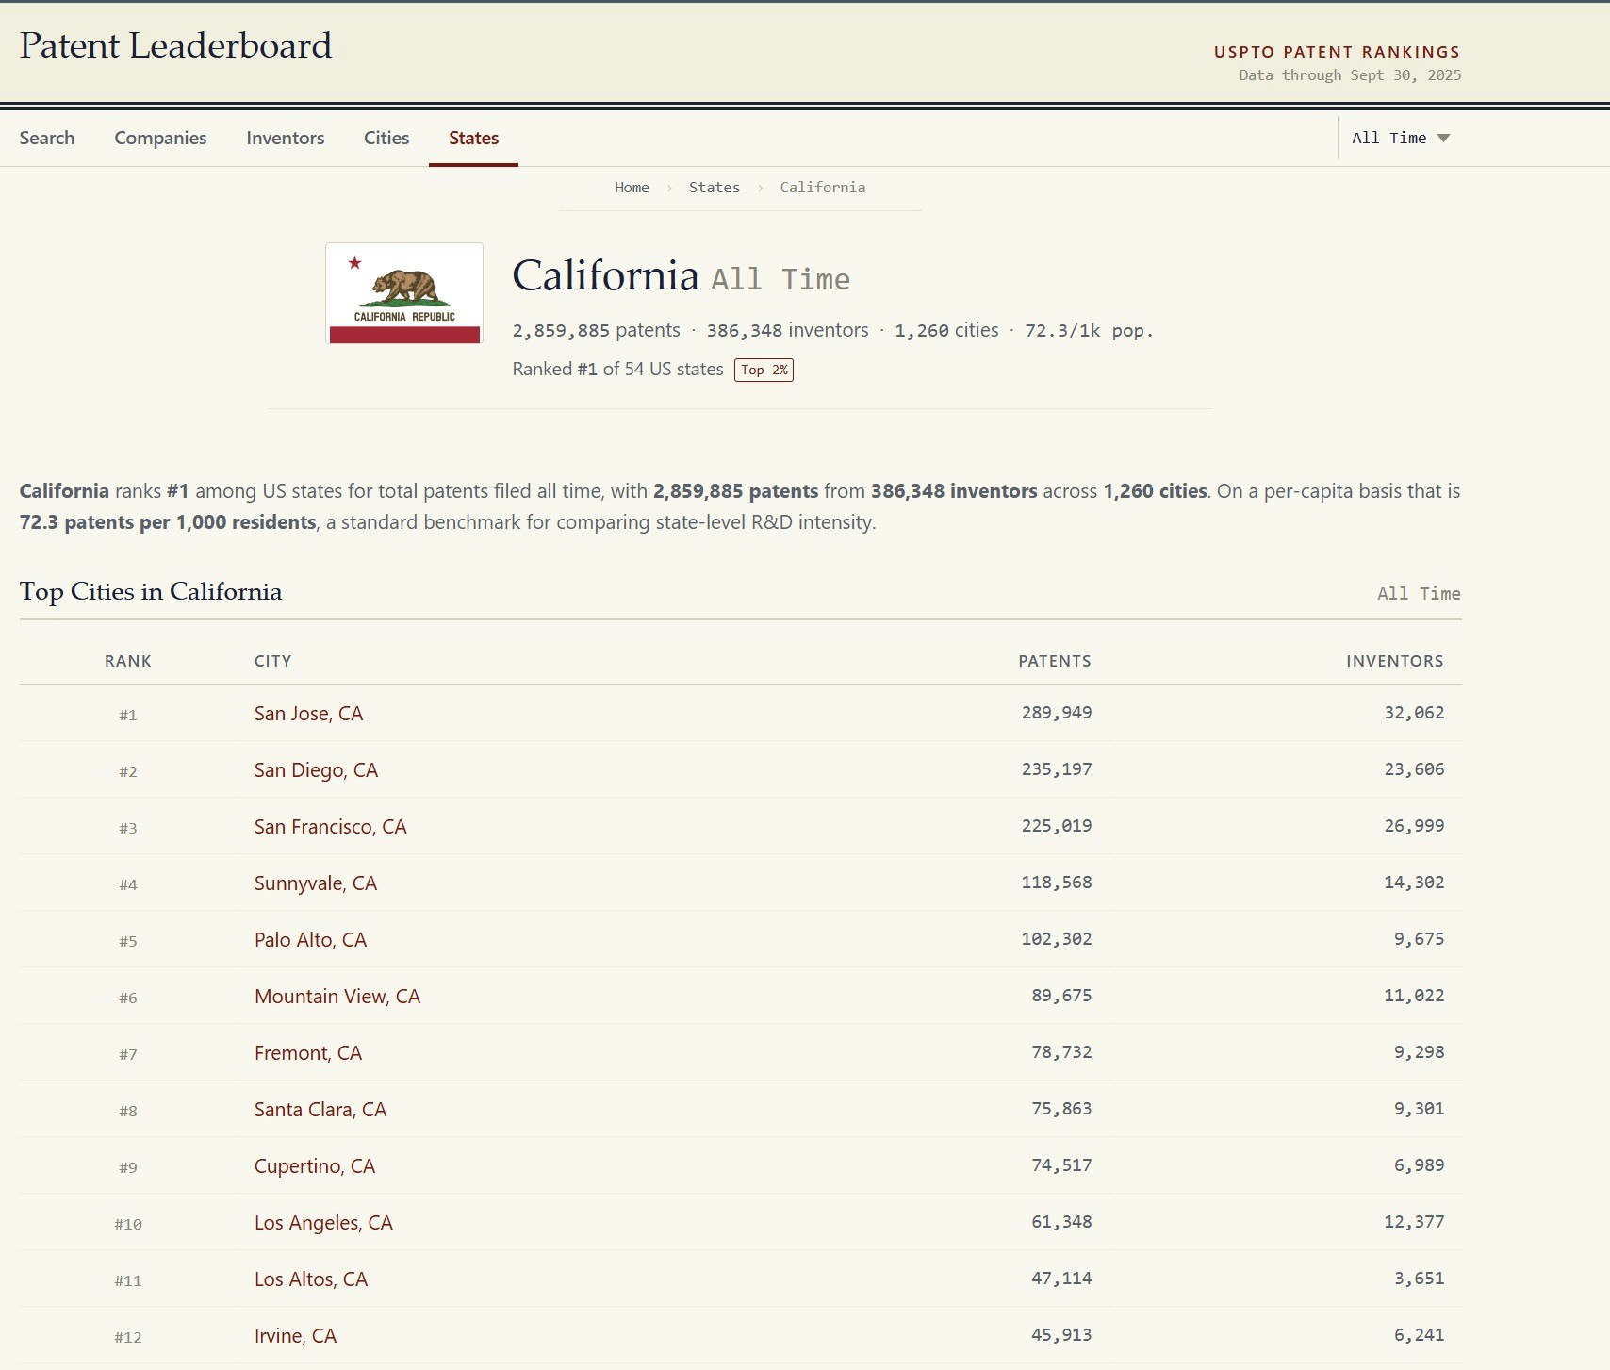Select Los Angeles inventor count 12,377

tap(1414, 1222)
